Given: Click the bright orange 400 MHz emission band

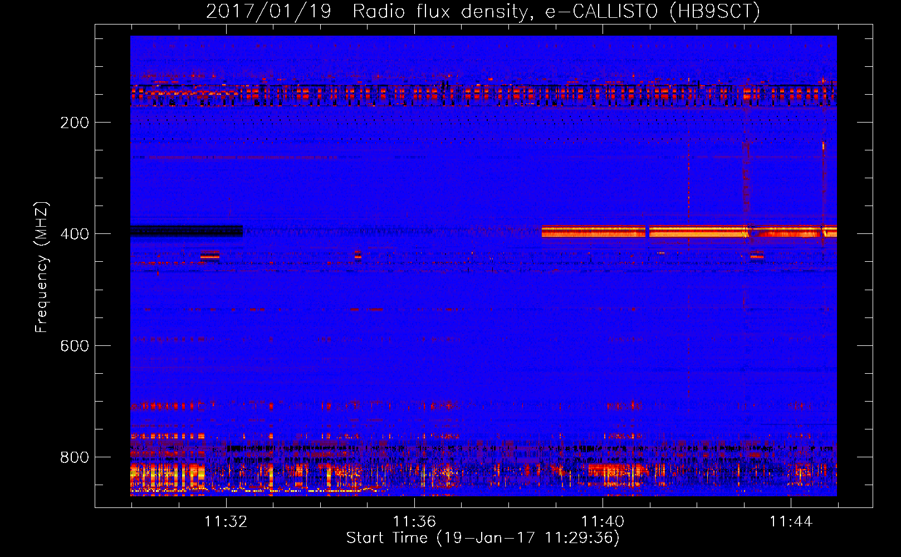Looking at the screenshot, I should pyautogui.click(x=689, y=231).
